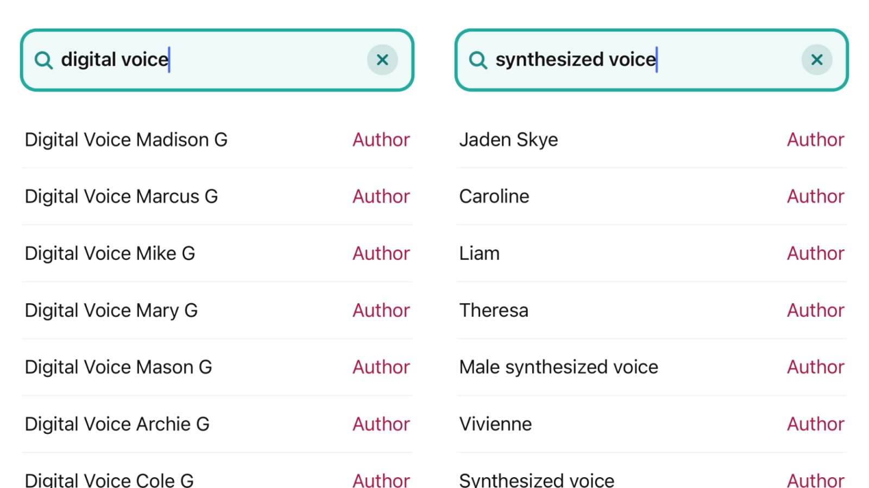Select Male synthesized voice result
The height and width of the screenshot is (488, 869).
[558, 367]
